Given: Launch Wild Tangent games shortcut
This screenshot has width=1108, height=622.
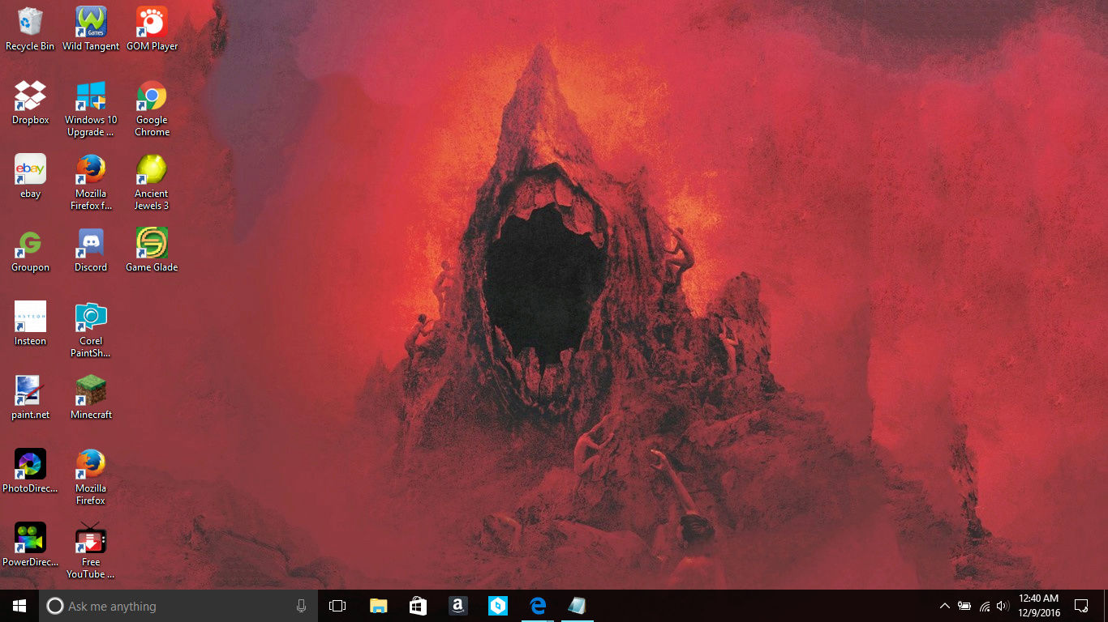Looking at the screenshot, I should click(91, 29).
